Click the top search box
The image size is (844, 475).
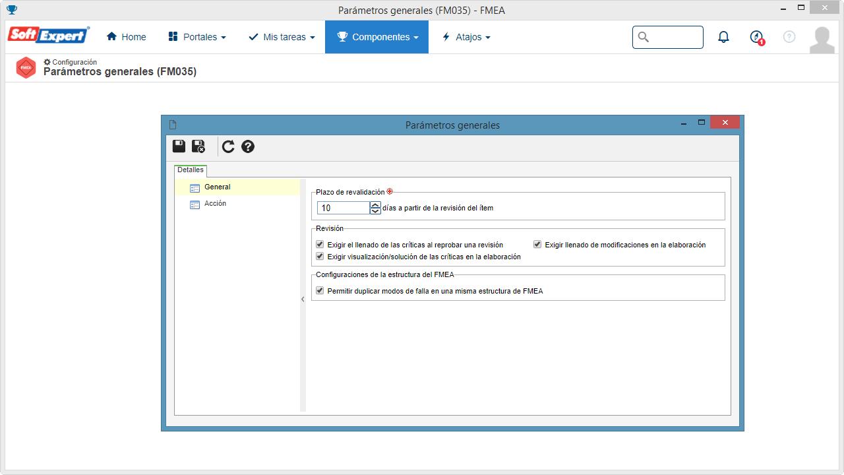(x=668, y=37)
